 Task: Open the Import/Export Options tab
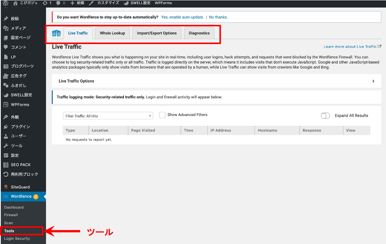pos(157,33)
